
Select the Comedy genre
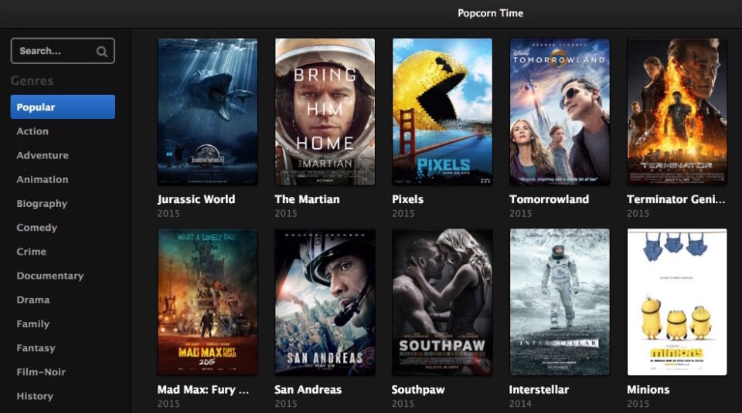(36, 228)
